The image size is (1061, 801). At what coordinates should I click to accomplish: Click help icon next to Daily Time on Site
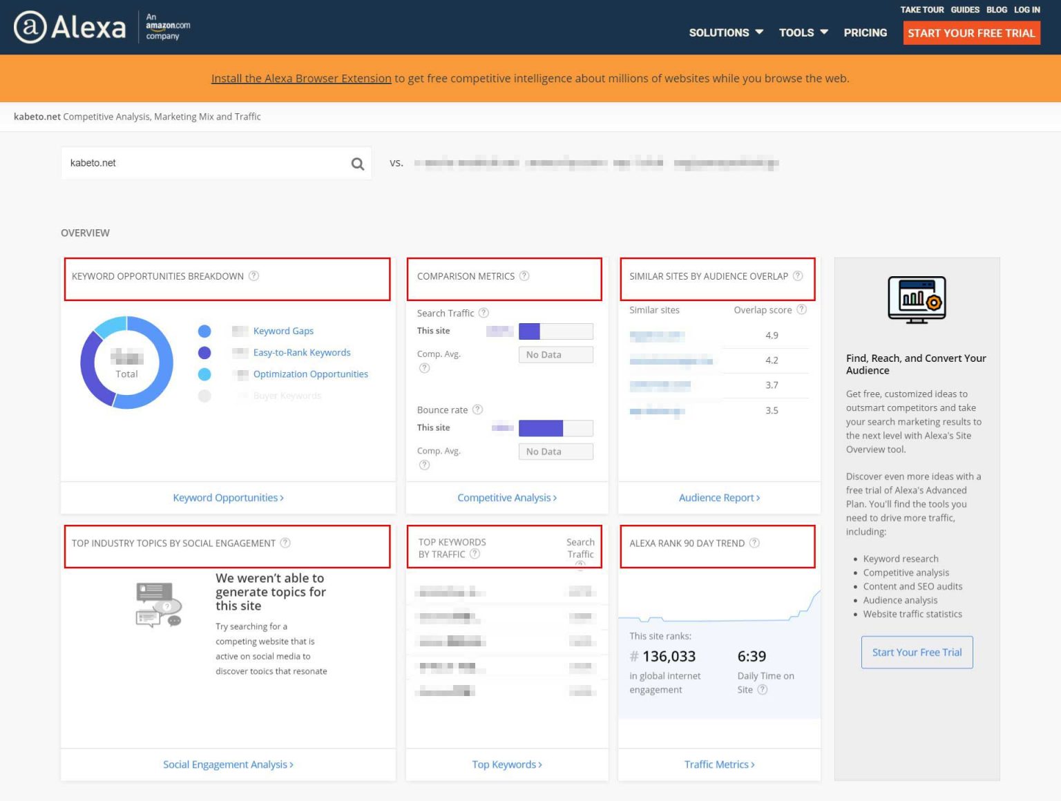(x=763, y=689)
